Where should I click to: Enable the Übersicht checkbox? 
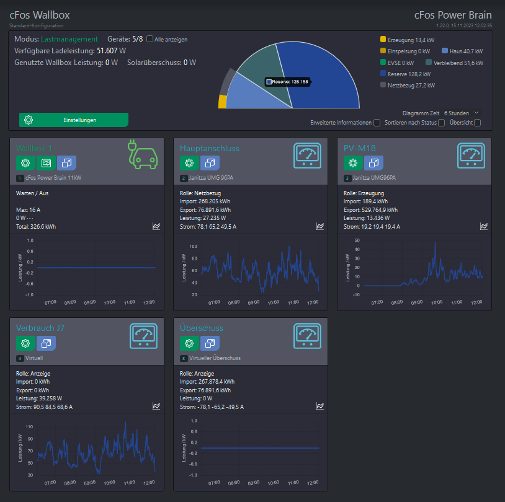478,123
